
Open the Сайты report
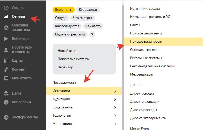(x=135, y=25)
